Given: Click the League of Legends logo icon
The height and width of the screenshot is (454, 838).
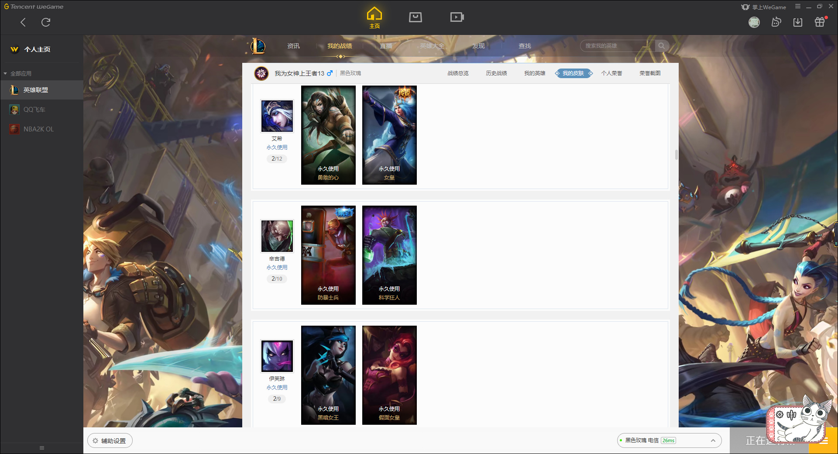Looking at the screenshot, I should [258, 46].
